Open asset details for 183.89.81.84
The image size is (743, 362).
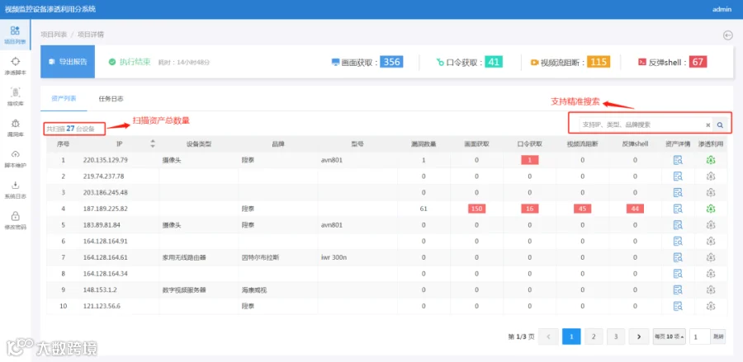[x=678, y=225]
